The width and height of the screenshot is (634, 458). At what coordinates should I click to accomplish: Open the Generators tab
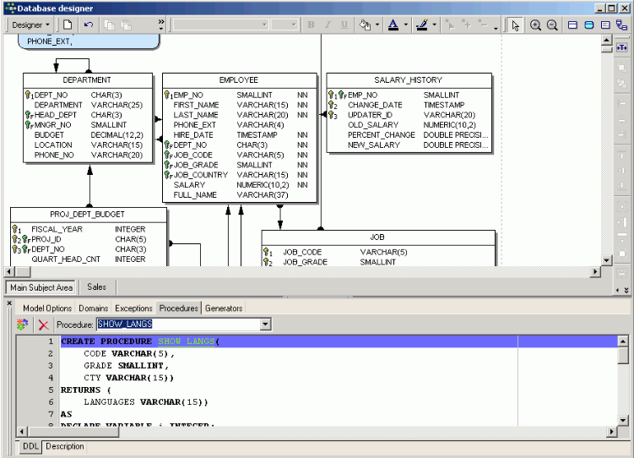(224, 308)
